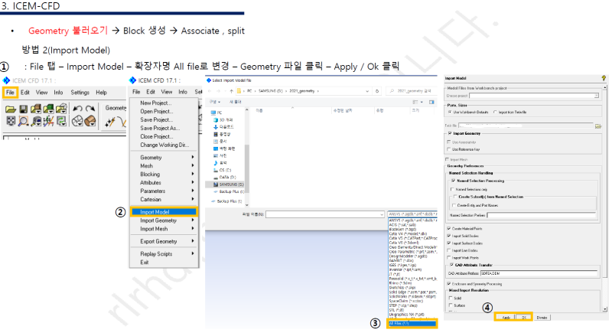Viewport: 612px width, 333px height.
Task: Open the File menu in first ICEM window
Action: 10,93
